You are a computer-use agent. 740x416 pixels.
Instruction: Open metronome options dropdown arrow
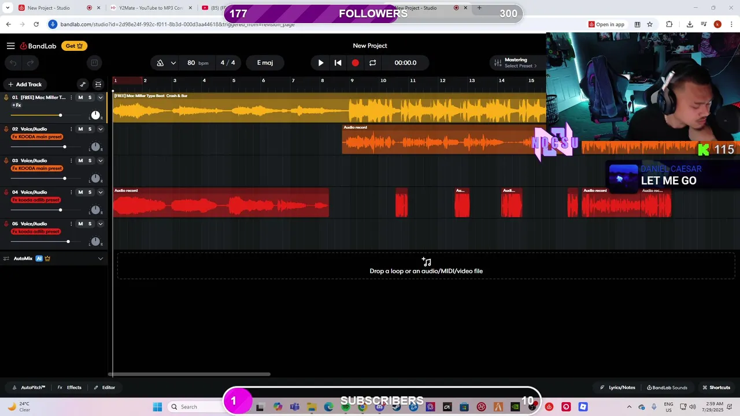click(x=173, y=63)
